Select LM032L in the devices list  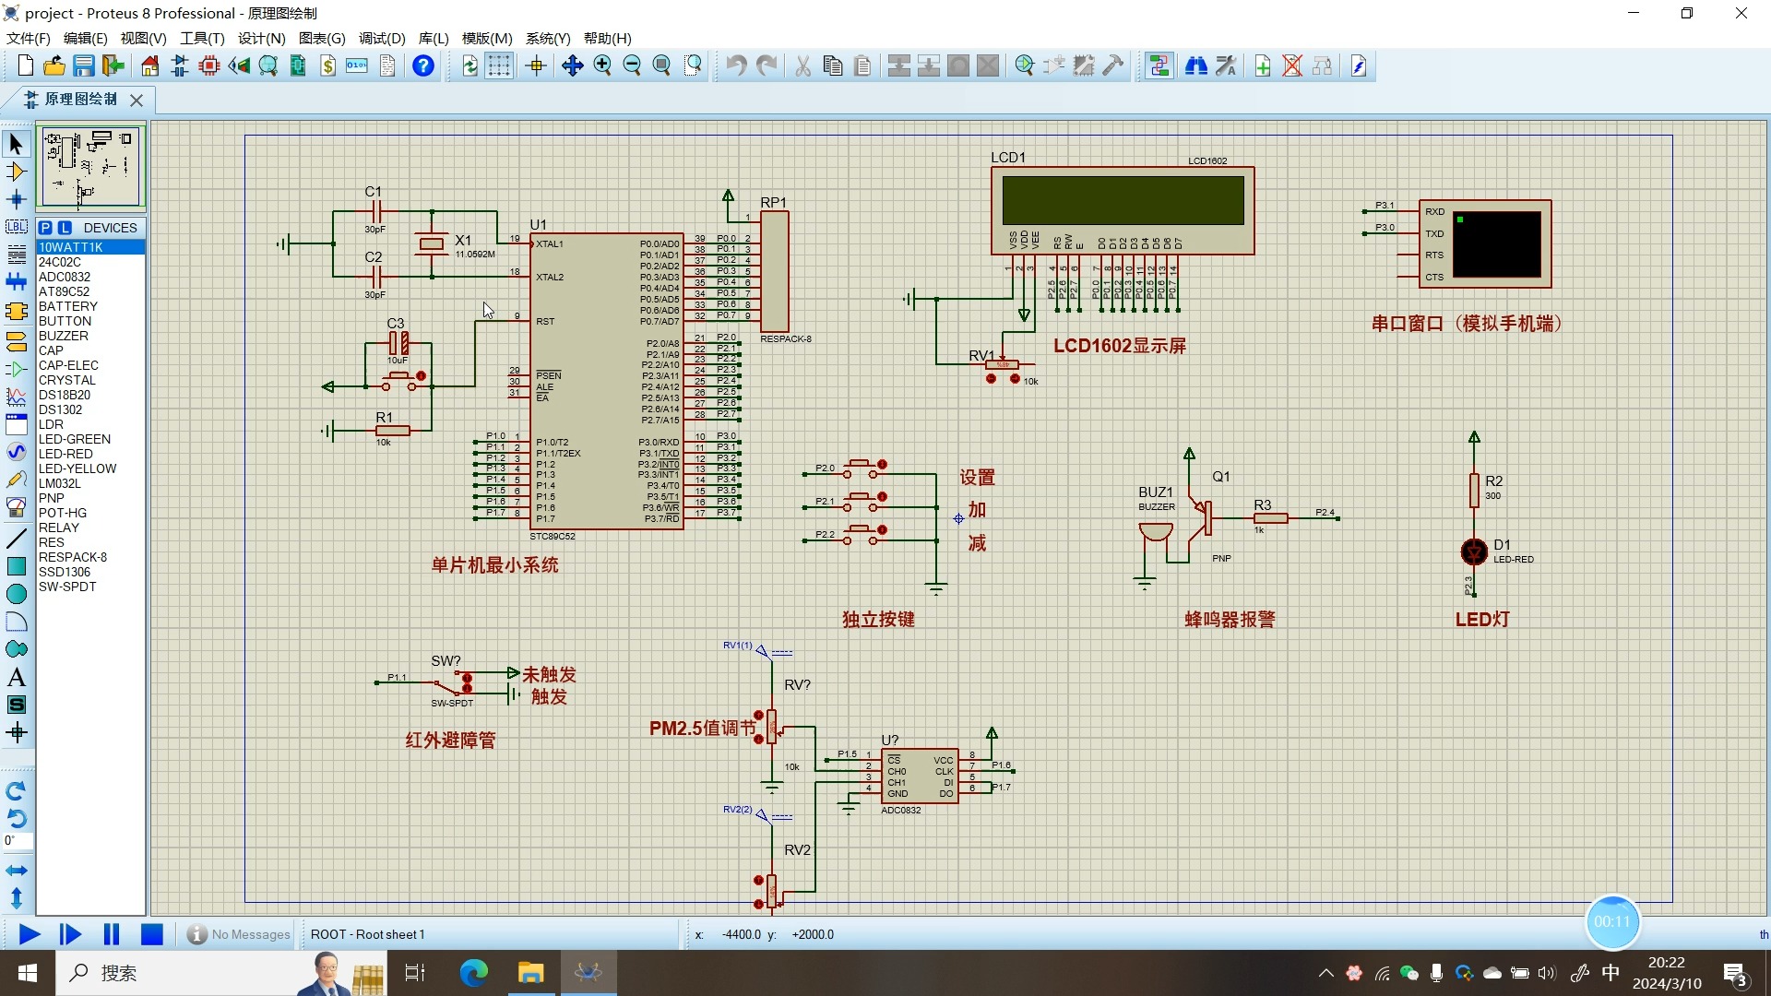pyautogui.click(x=90, y=483)
